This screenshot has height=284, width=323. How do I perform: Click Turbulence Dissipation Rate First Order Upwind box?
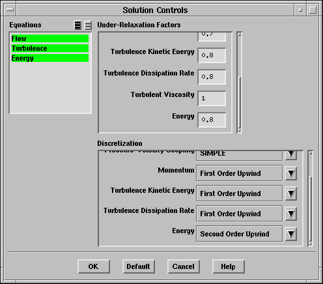[x=239, y=214]
